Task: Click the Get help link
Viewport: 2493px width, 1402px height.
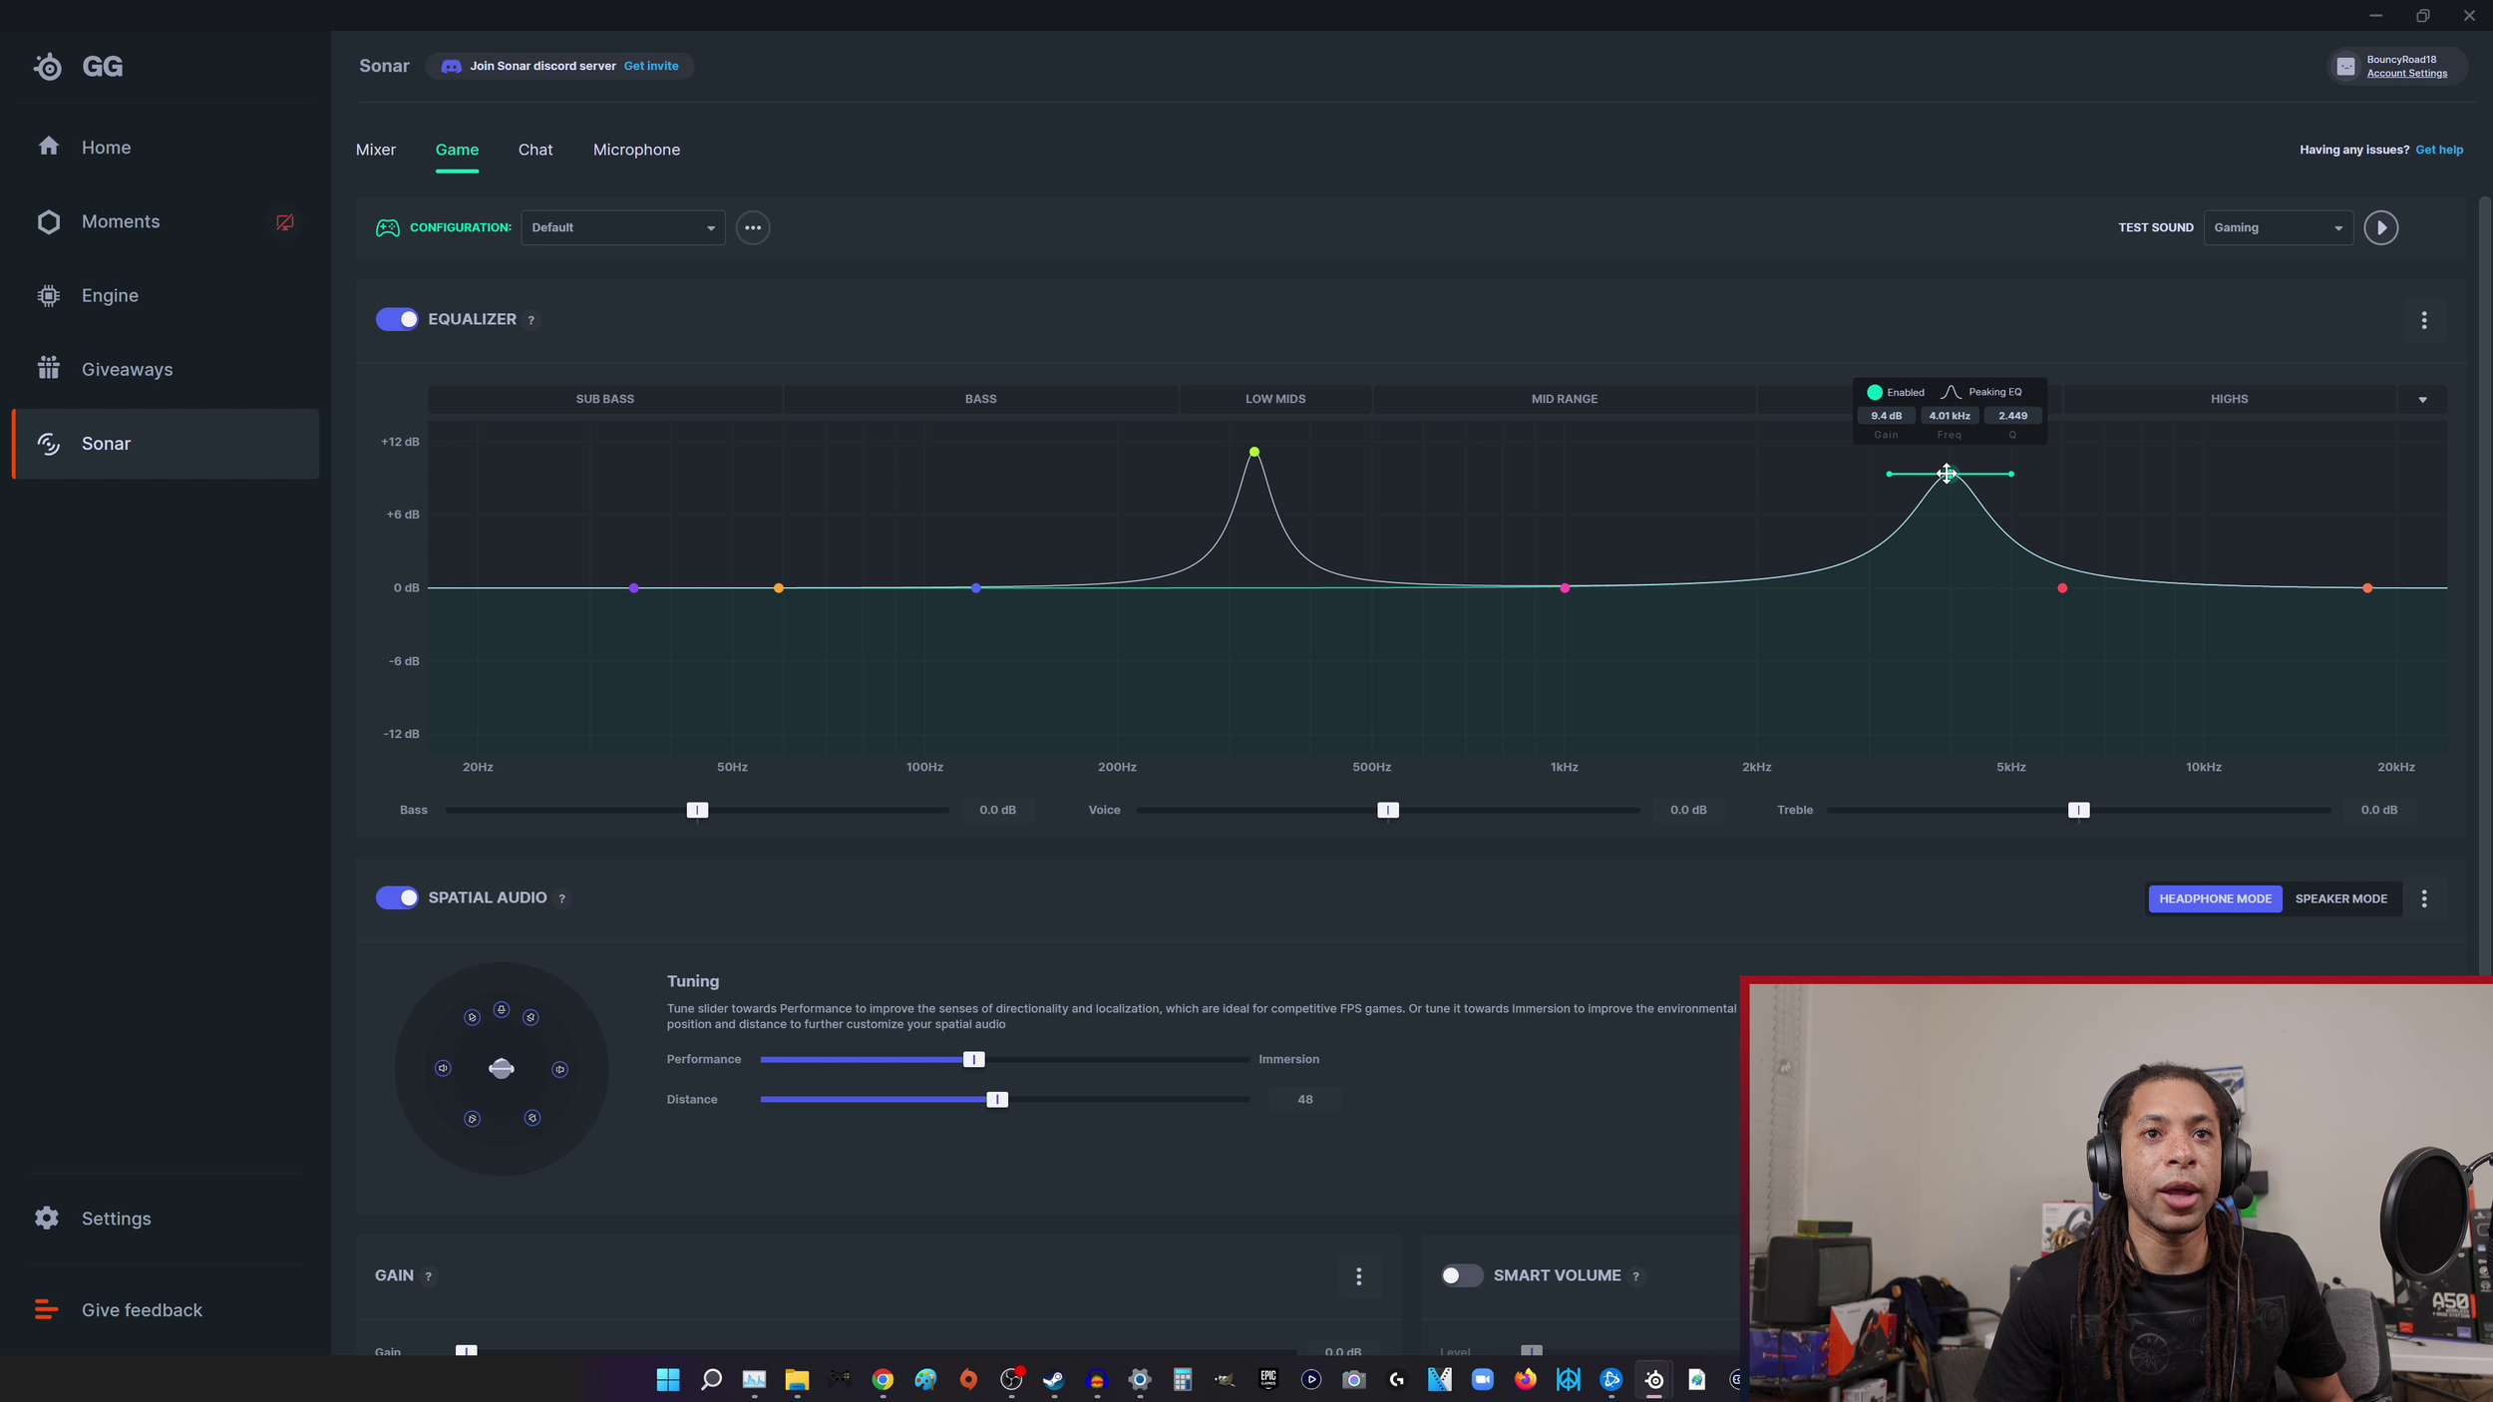Action: [x=2438, y=150]
